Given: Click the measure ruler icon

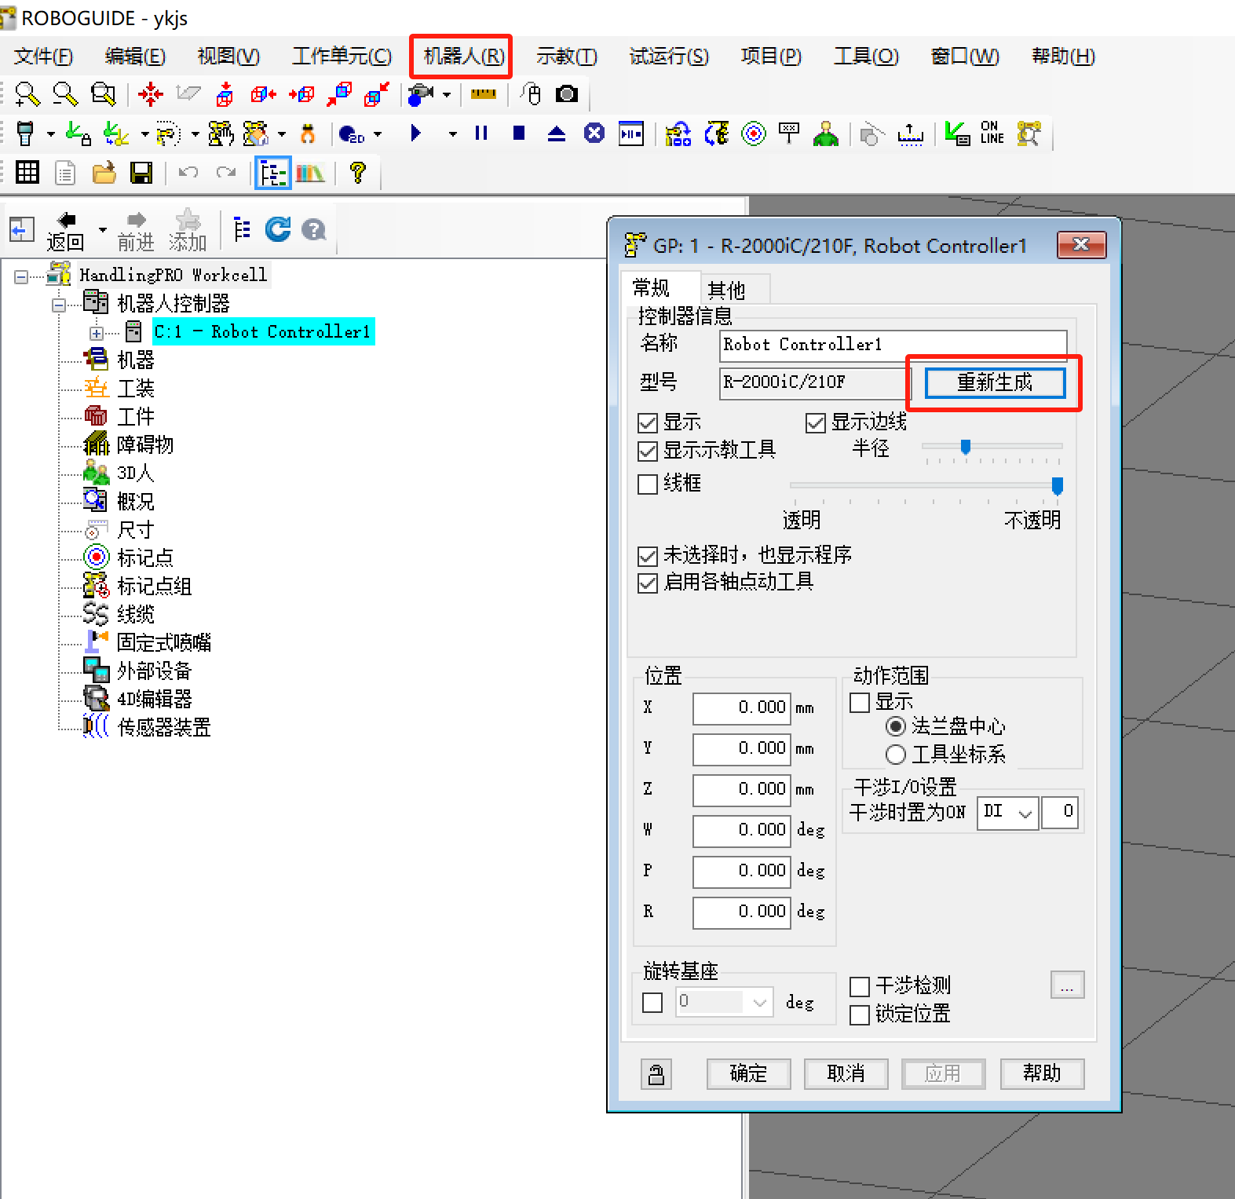Looking at the screenshot, I should (484, 94).
